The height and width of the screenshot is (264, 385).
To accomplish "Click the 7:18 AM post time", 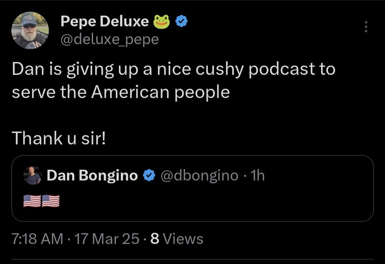I will click(x=37, y=239).
